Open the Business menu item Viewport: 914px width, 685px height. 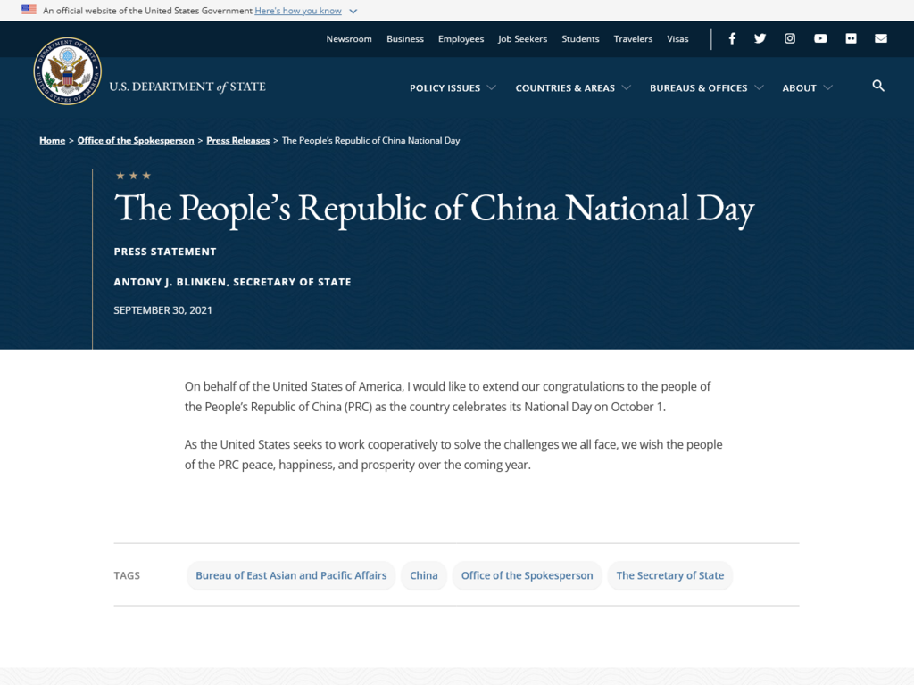tap(405, 39)
